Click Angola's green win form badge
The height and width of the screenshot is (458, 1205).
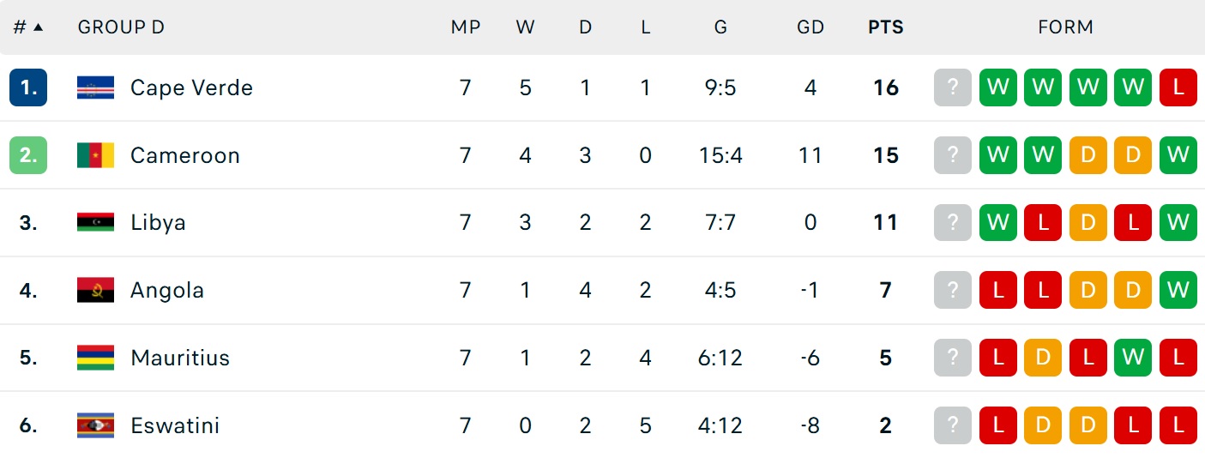pyautogui.click(x=1178, y=290)
